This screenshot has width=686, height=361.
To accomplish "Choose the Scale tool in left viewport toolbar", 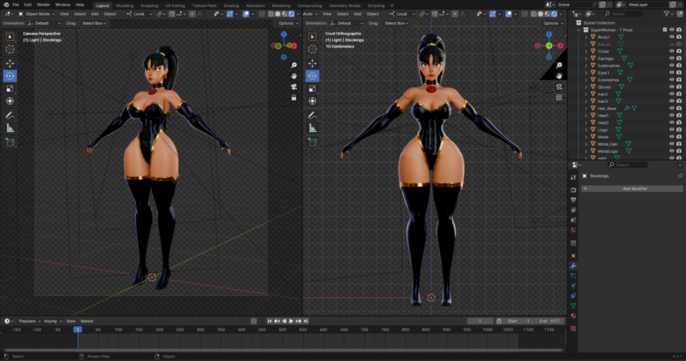I will (10, 89).
